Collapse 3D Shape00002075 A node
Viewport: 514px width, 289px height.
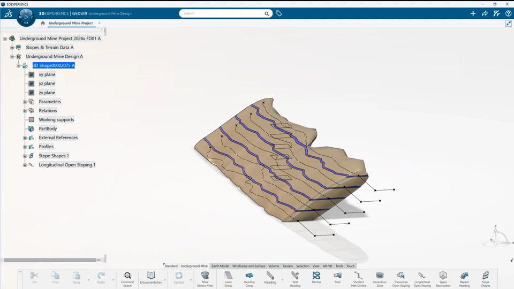point(18,65)
